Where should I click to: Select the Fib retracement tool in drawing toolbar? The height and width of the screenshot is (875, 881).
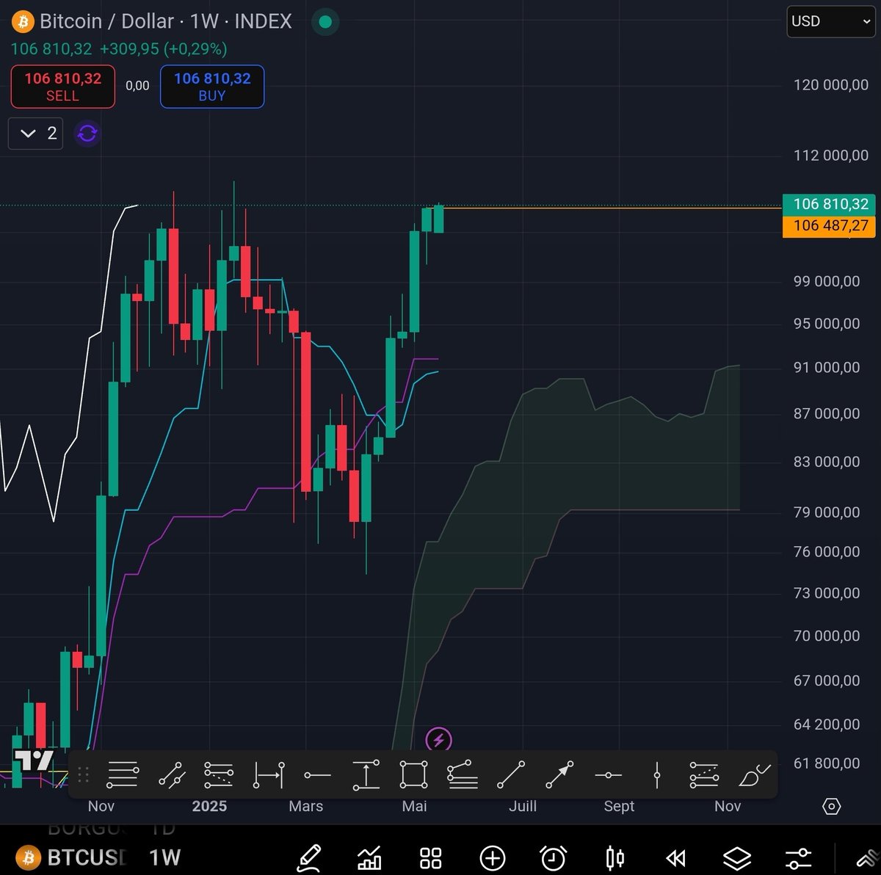click(x=123, y=774)
